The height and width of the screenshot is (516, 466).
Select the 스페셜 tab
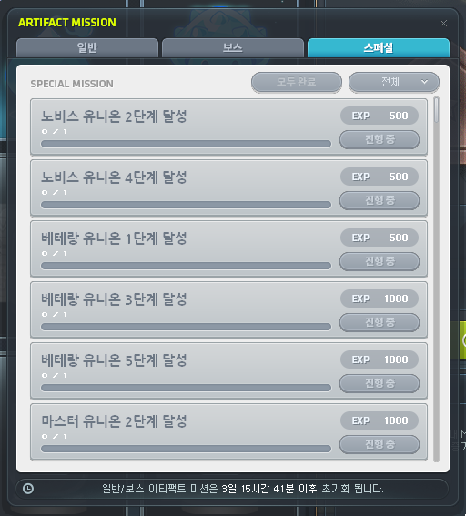pos(379,48)
